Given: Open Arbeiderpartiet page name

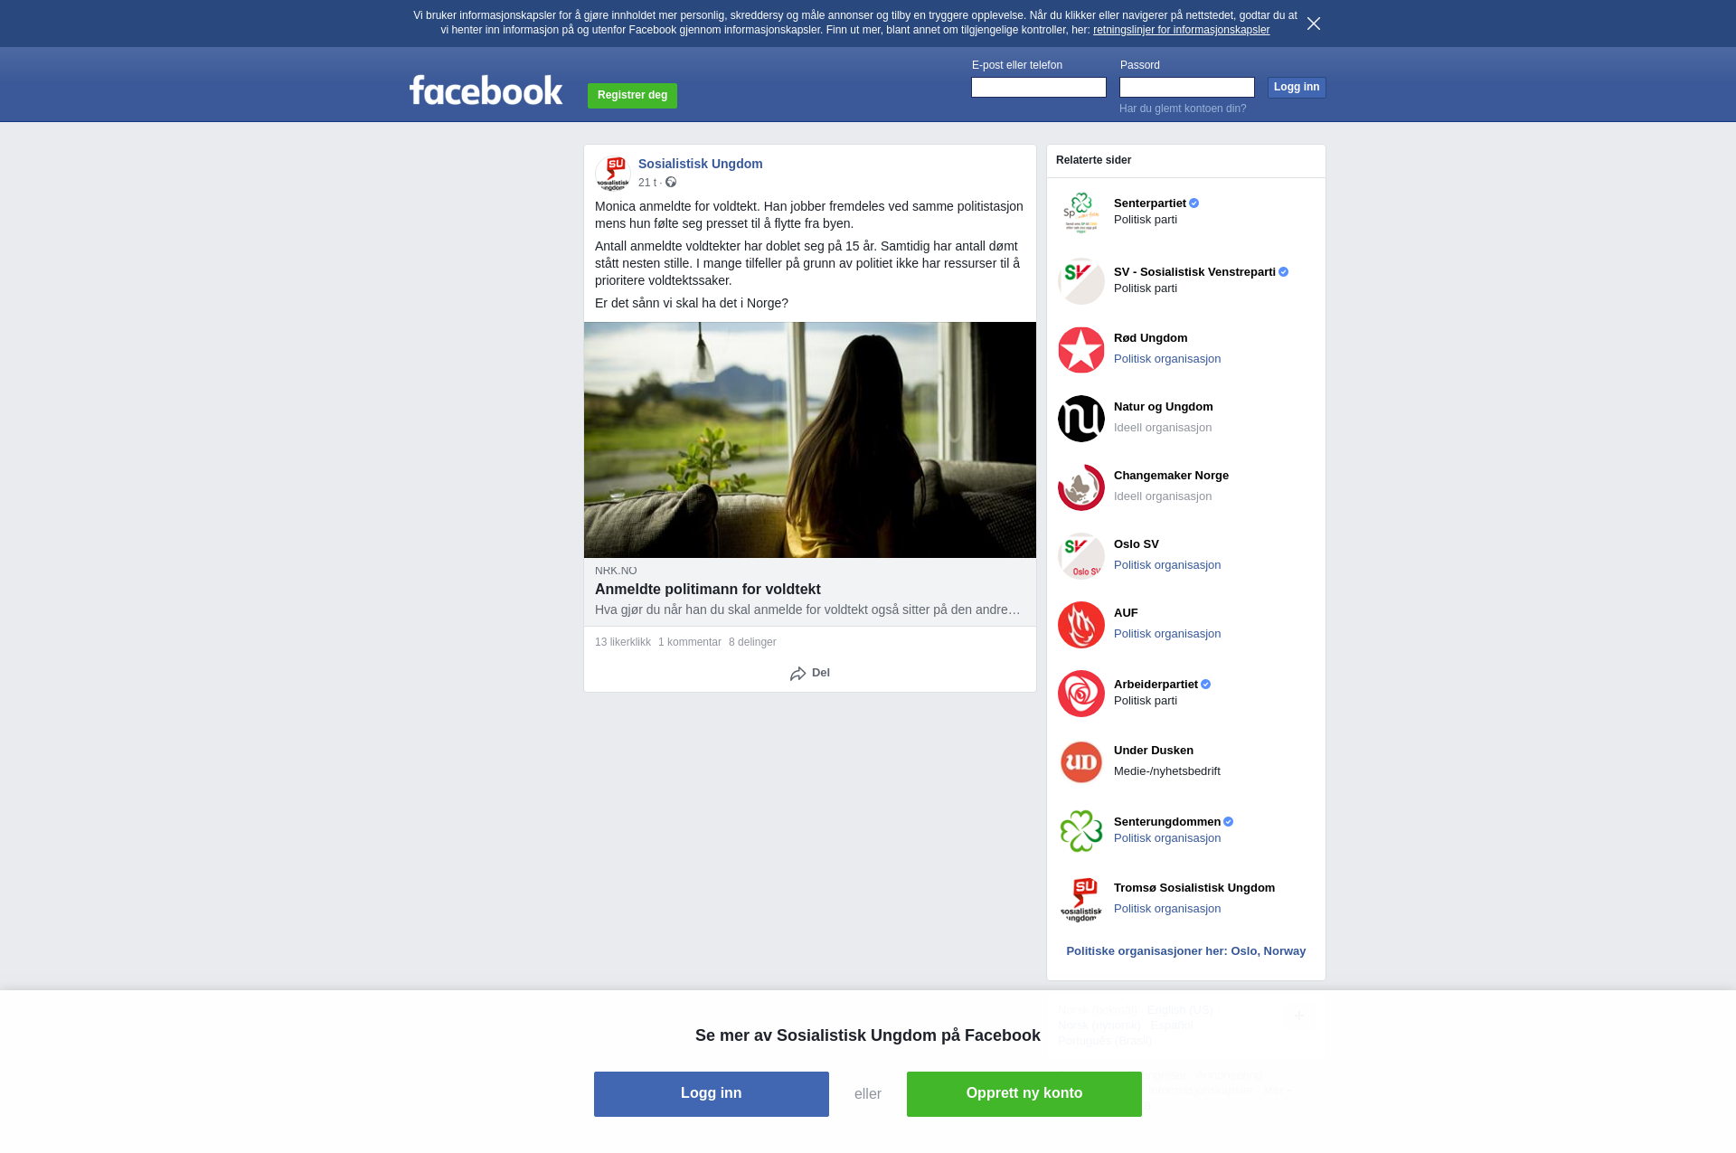Looking at the screenshot, I should (x=1156, y=685).
